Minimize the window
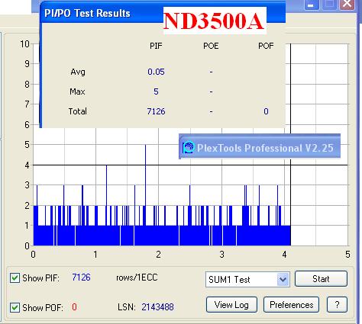The height and width of the screenshot is (324, 362). point(312,5)
